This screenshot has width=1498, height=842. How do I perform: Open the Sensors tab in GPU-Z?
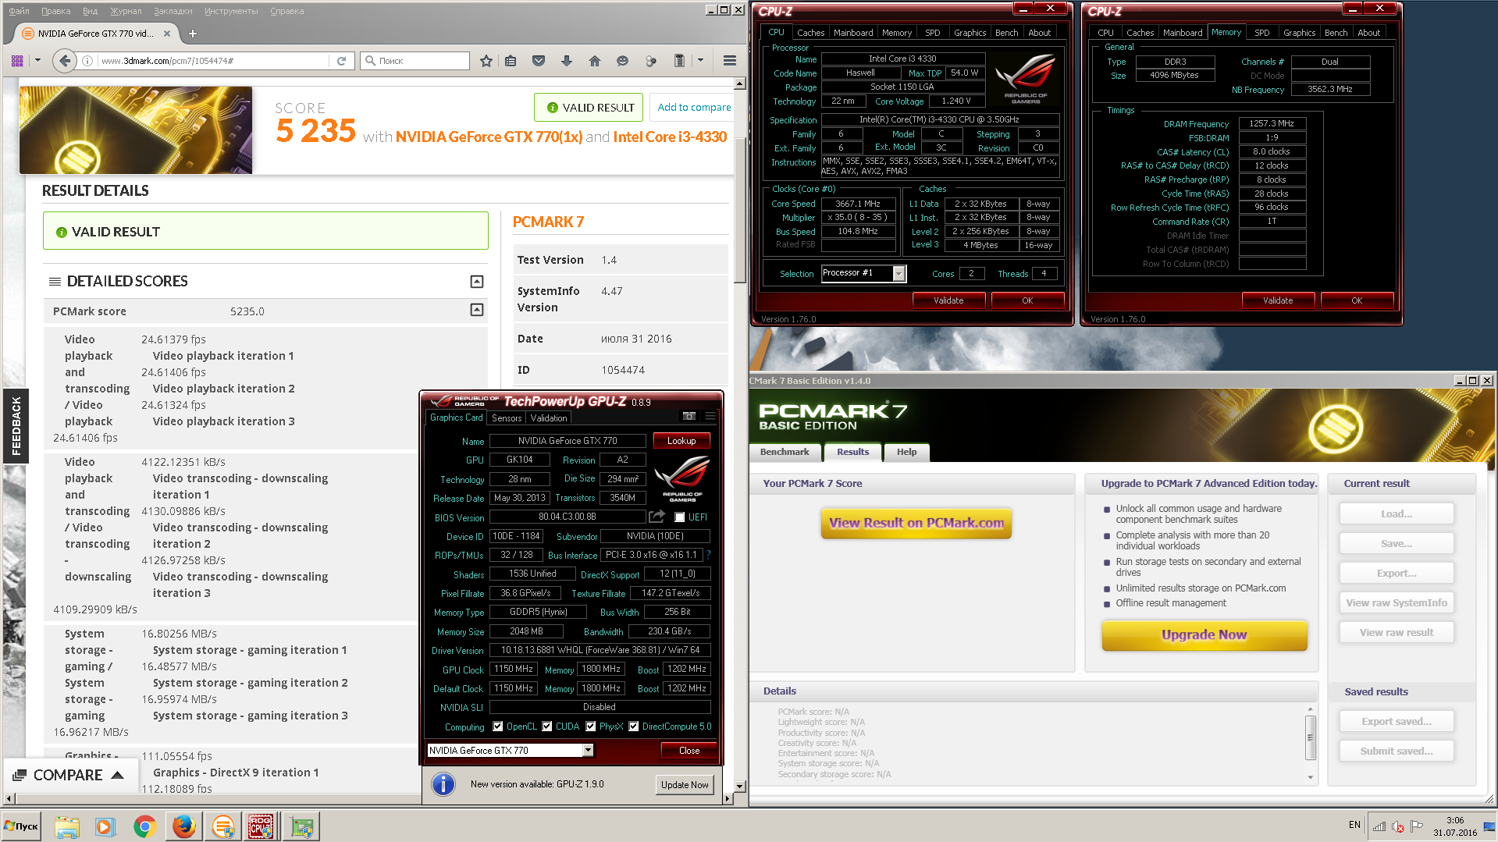507,418
